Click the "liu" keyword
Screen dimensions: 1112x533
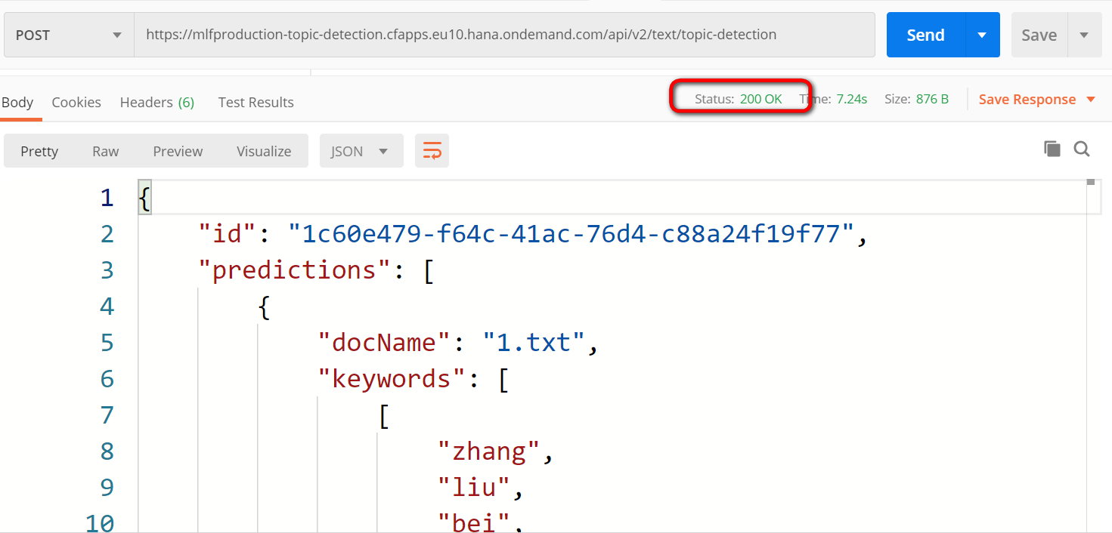tap(474, 487)
